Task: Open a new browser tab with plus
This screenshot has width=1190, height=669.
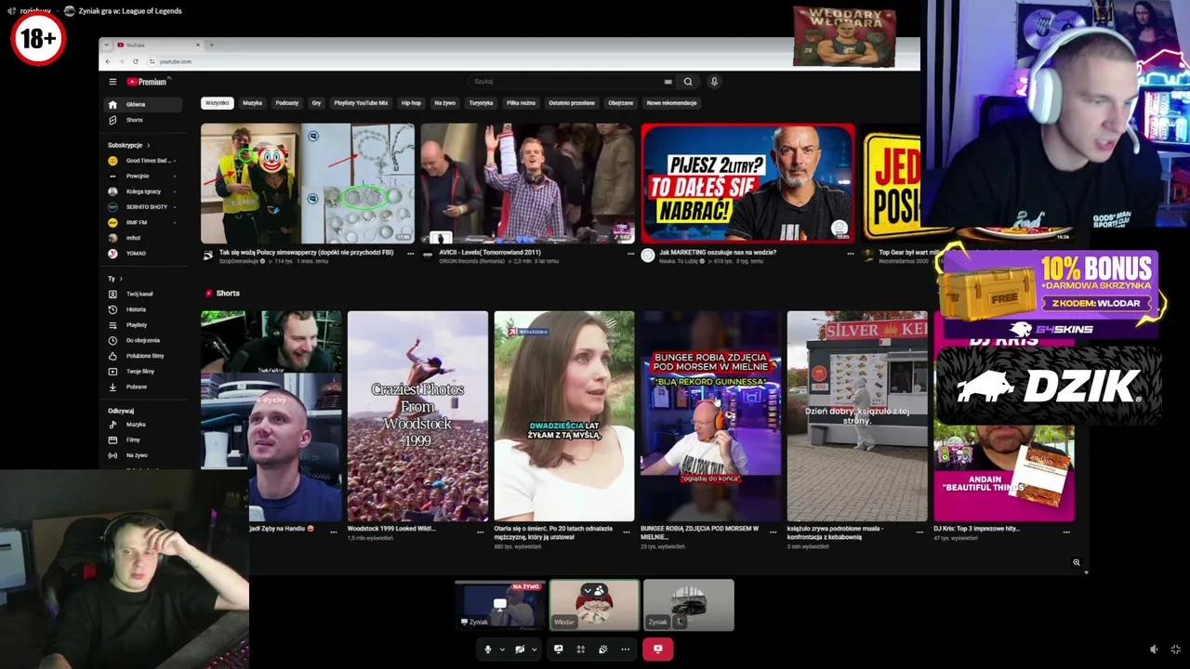Action: [x=211, y=45]
